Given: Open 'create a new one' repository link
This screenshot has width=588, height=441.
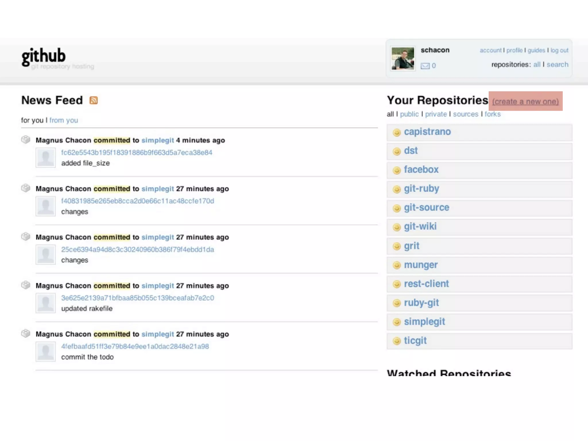Looking at the screenshot, I should pyautogui.click(x=525, y=101).
